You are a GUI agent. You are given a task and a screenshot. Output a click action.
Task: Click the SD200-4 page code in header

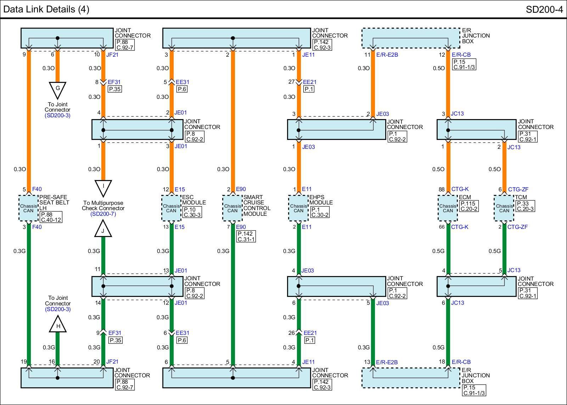pyautogui.click(x=544, y=10)
